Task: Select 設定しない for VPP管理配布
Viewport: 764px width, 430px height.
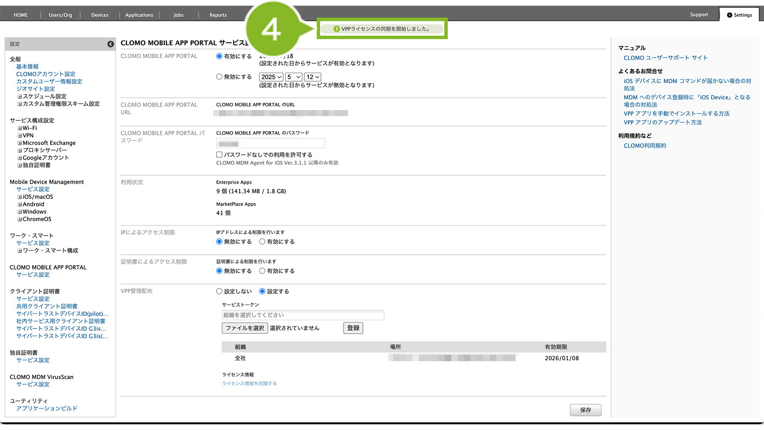Action: (x=219, y=291)
